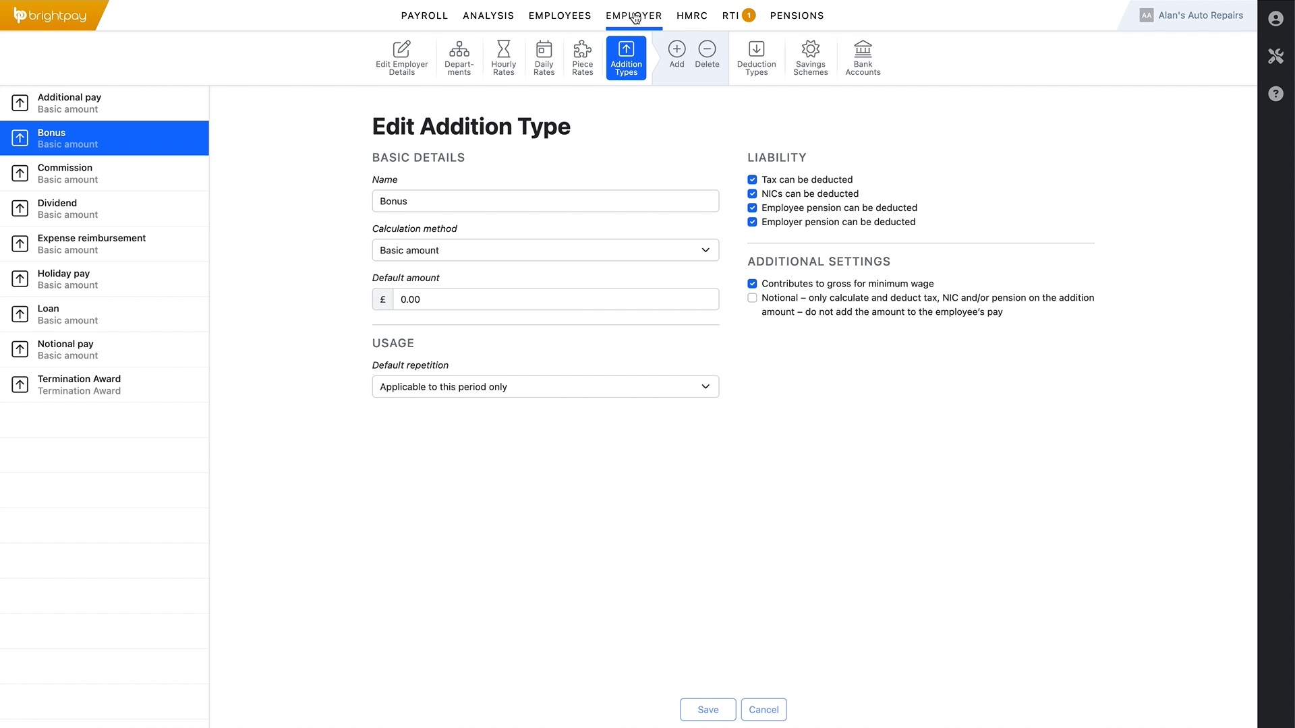This screenshot has width=1295, height=728.
Task: Open Deduction Types
Action: click(757, 57)
